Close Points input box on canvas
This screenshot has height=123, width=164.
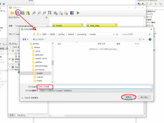[82, 25]
